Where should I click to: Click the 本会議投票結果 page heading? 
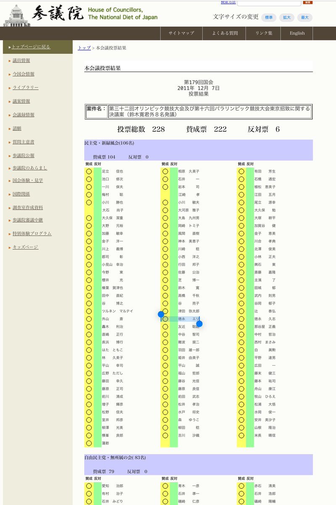(102, 68)
